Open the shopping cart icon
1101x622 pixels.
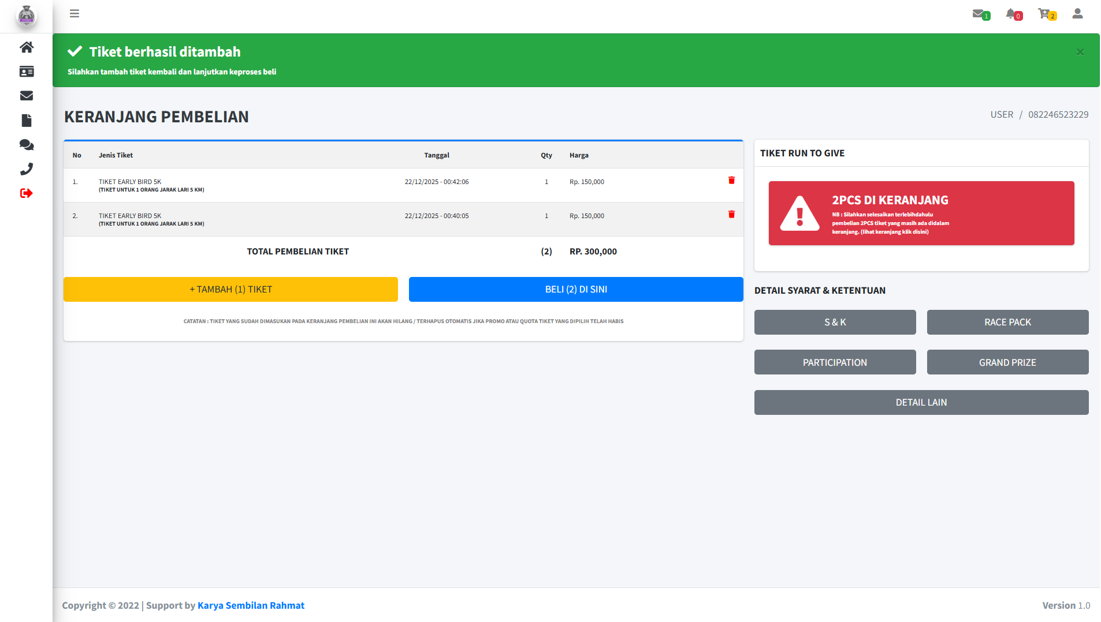(x=1046, y=14)
